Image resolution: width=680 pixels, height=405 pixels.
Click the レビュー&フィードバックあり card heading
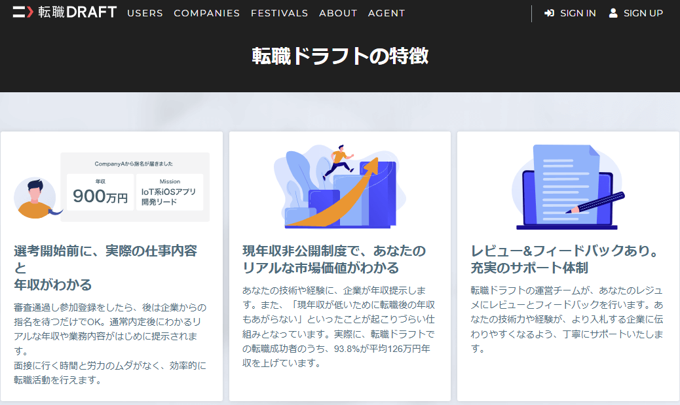565,259
